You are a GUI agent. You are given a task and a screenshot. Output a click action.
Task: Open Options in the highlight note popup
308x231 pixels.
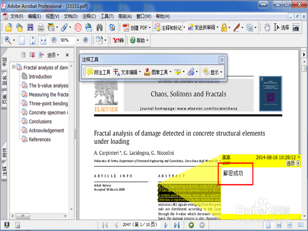293,163
